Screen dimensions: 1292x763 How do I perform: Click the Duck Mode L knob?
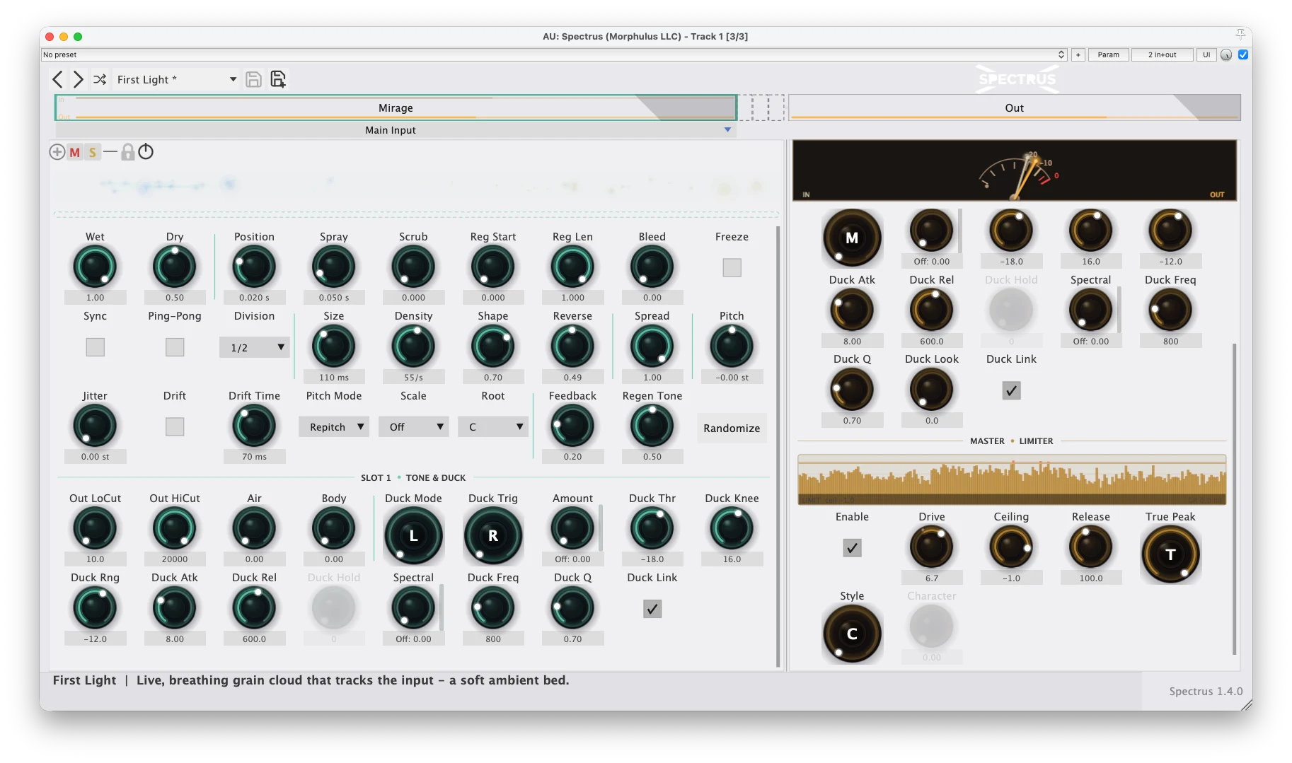(x=414, y=536)
